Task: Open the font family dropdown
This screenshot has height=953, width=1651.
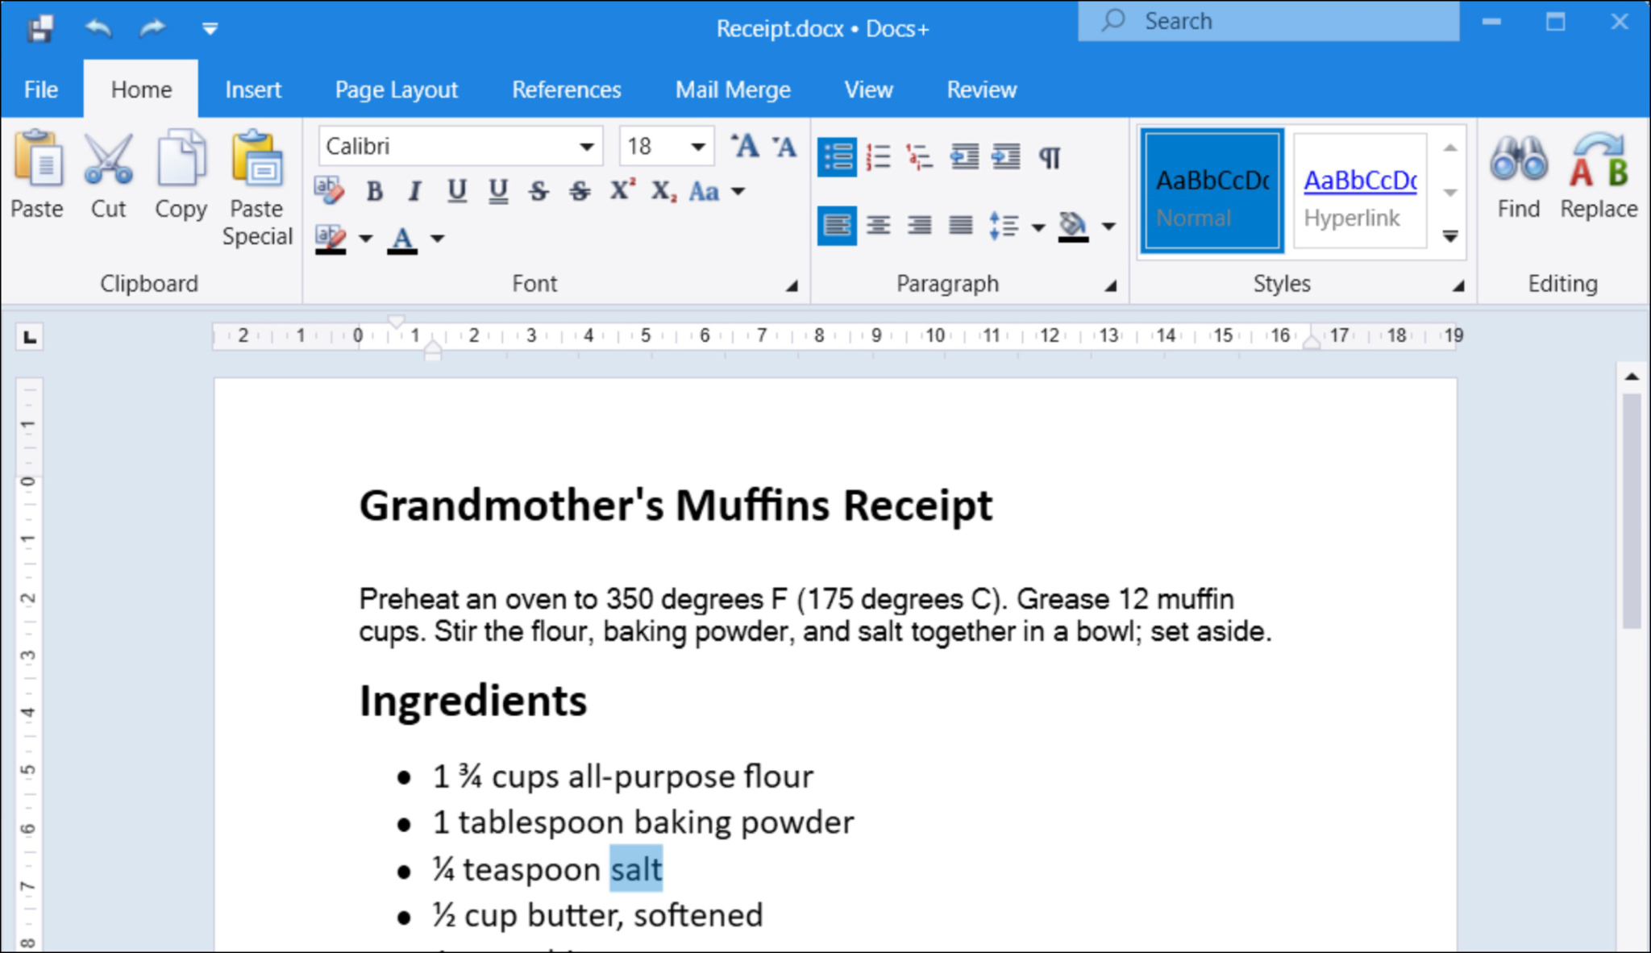Action: (586, 146)
